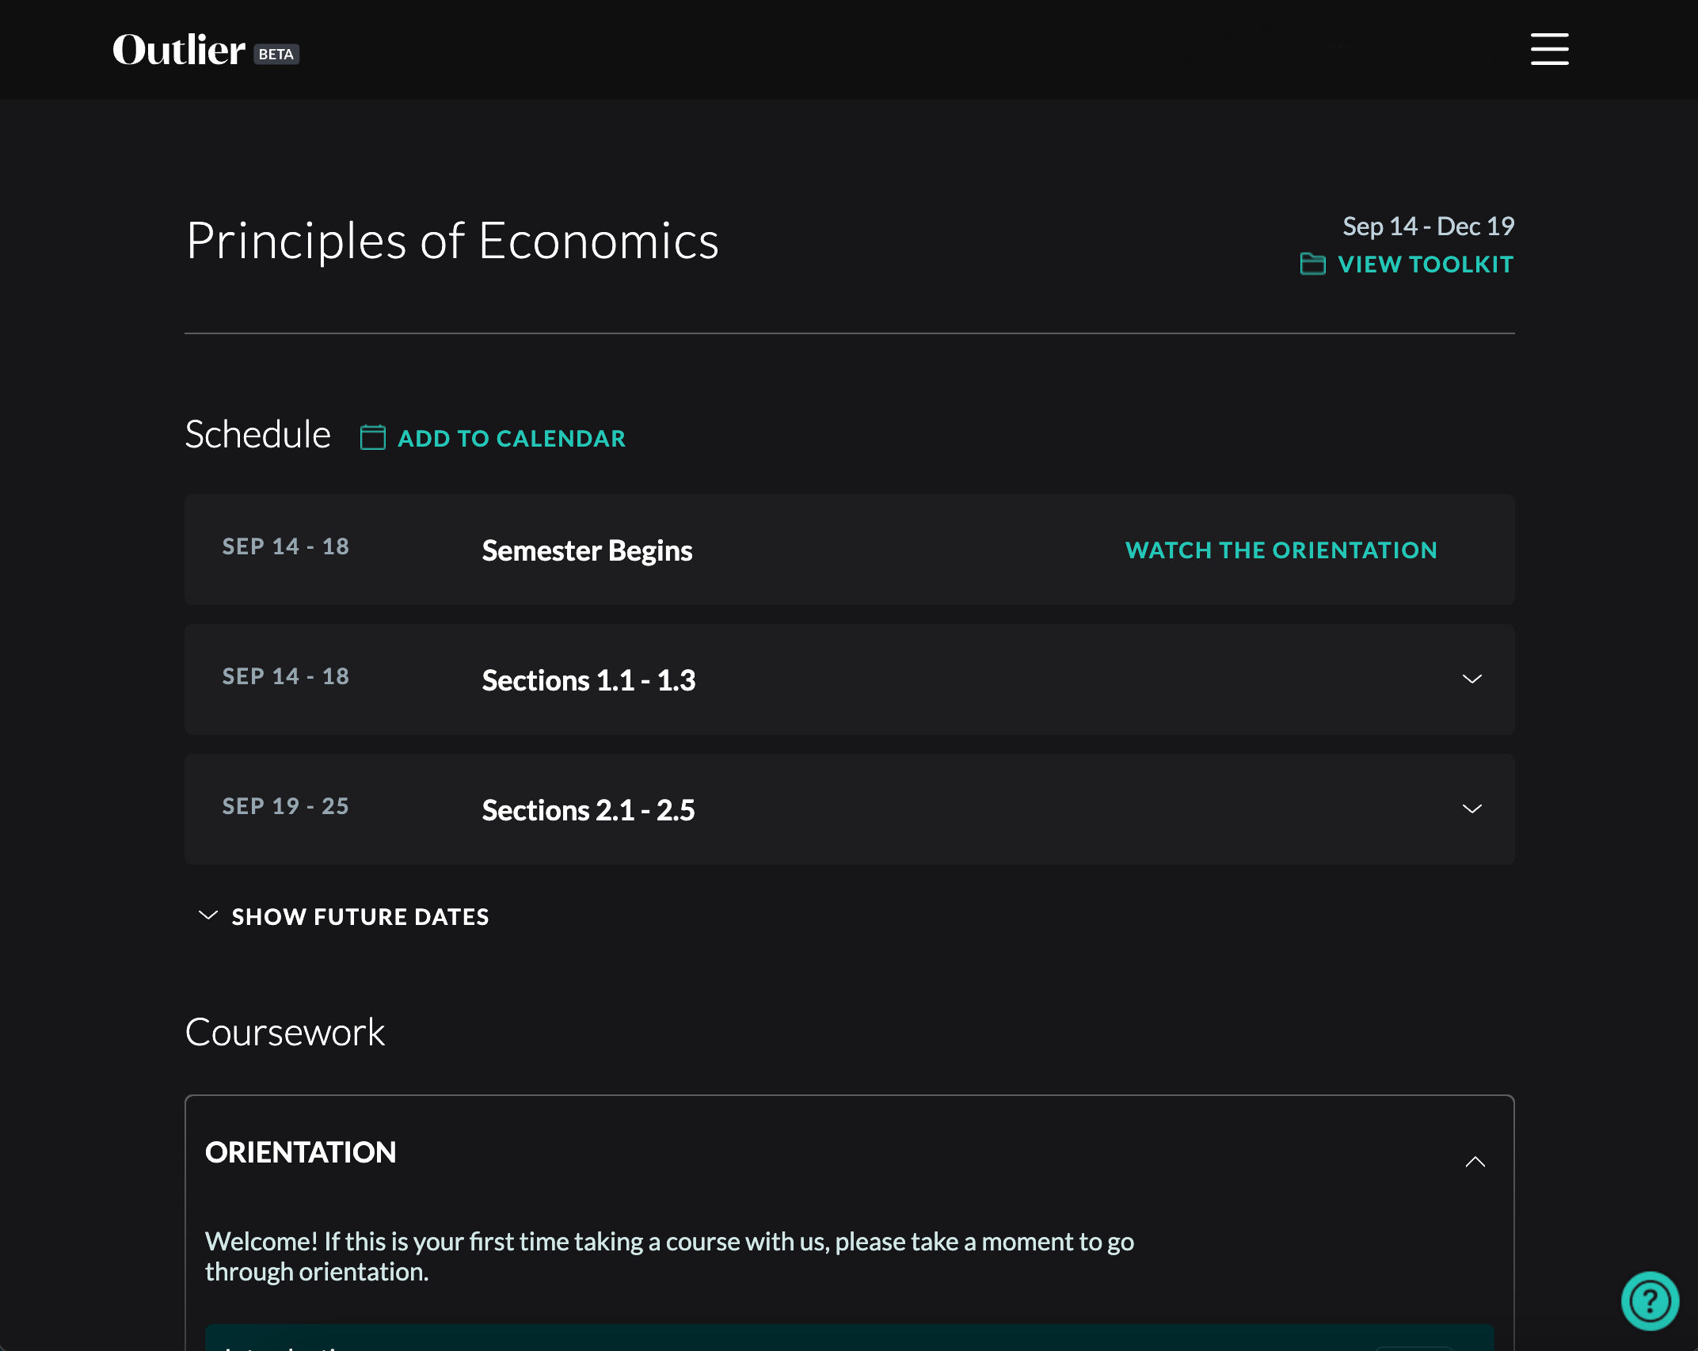The image size is (1698, 1351).
Task: Click the Sections 1.1 - 1.3 title
Action: [588, 680]
